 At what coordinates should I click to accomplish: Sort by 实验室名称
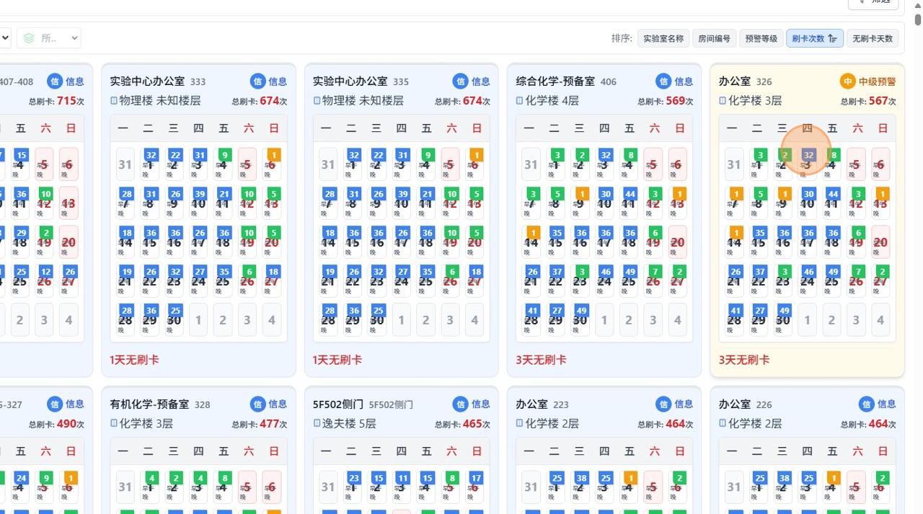point(663,38)
